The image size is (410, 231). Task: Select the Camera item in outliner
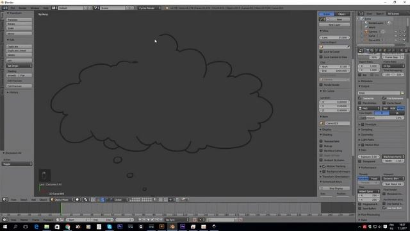pos(373,31)
